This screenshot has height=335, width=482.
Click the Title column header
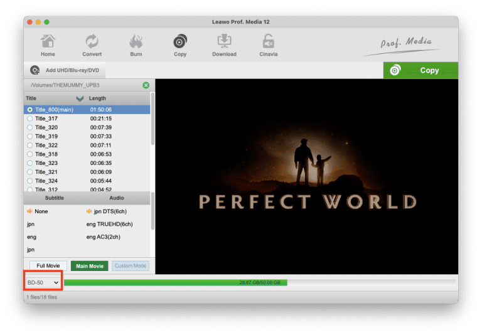pyautogui.click(x=31, y=98)
